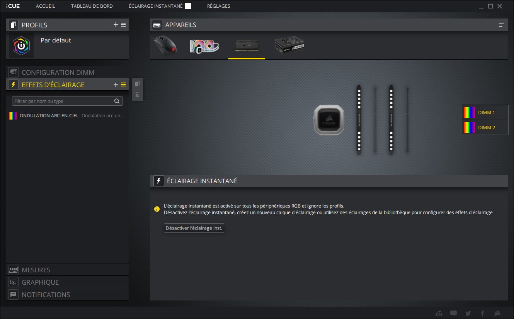This screenshot has width=514, height=319.
Task: Click the white instant lighting color swatch
Action: pos(188,6)
